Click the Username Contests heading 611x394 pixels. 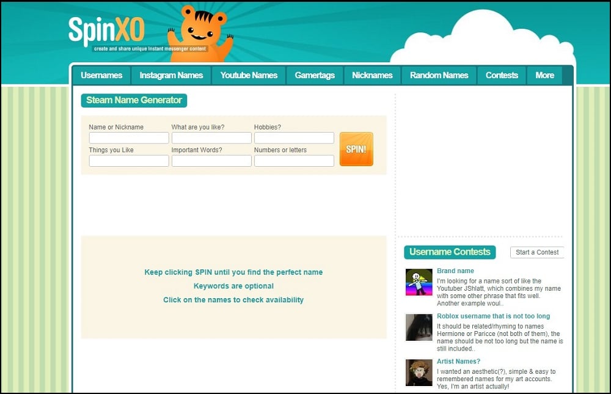coord(450,252)
